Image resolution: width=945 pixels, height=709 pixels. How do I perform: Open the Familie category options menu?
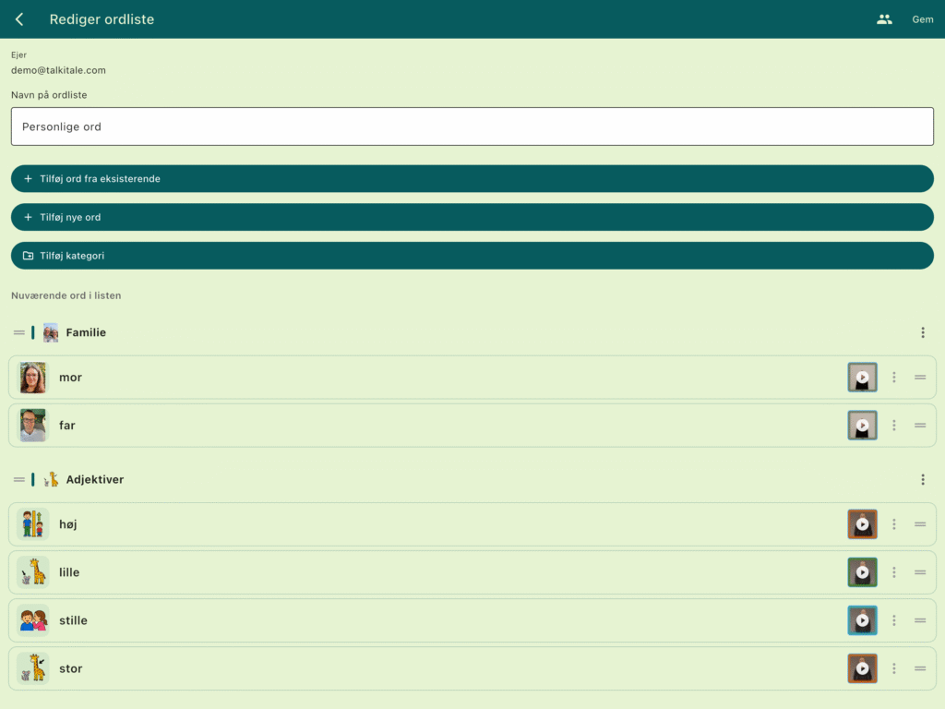pos(923,332)
